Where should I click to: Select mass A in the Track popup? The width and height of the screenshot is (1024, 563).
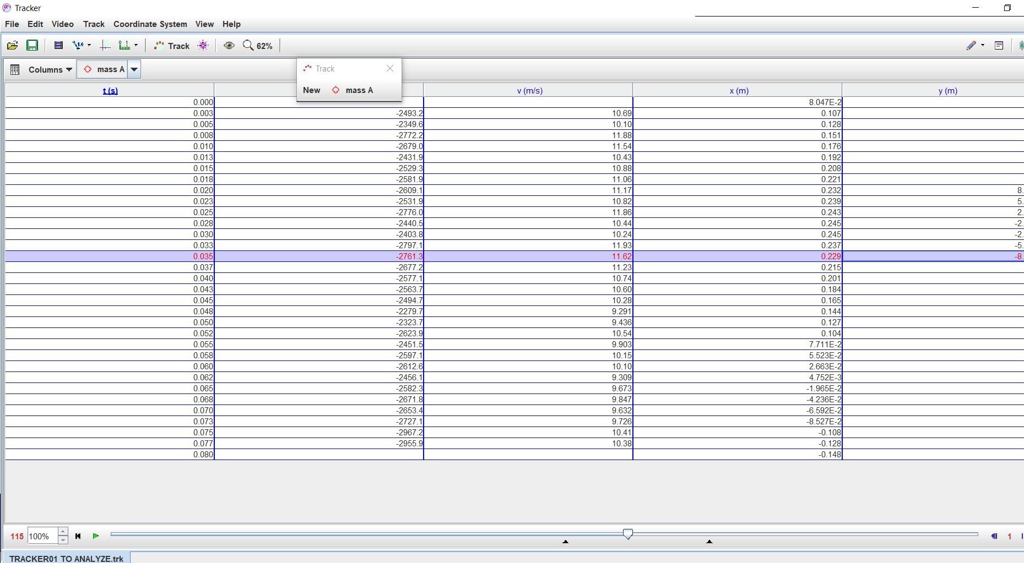pyautogui.click(x=353, y=90)
